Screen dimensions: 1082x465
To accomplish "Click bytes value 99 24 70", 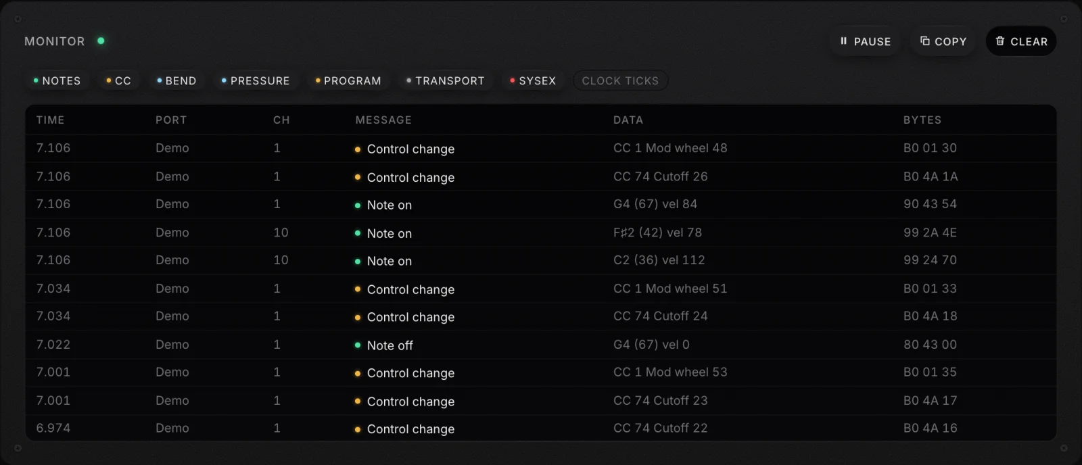I will tap(930, 260).
